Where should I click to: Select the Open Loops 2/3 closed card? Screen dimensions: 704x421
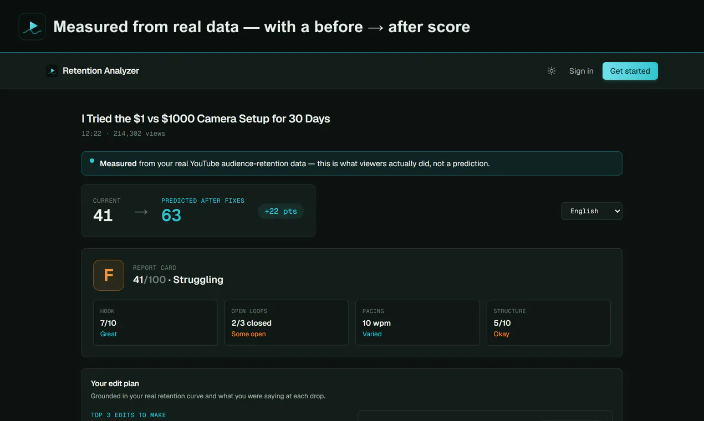(287, 323)
